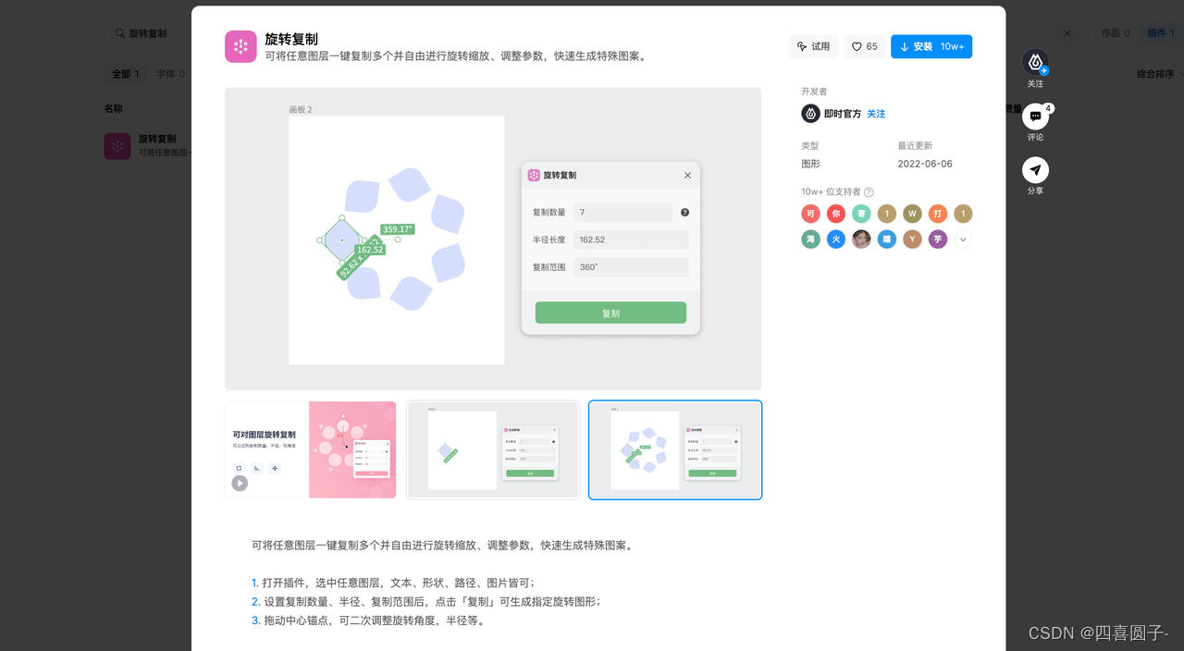Click the main preview image of the plugin

[493, 239]
